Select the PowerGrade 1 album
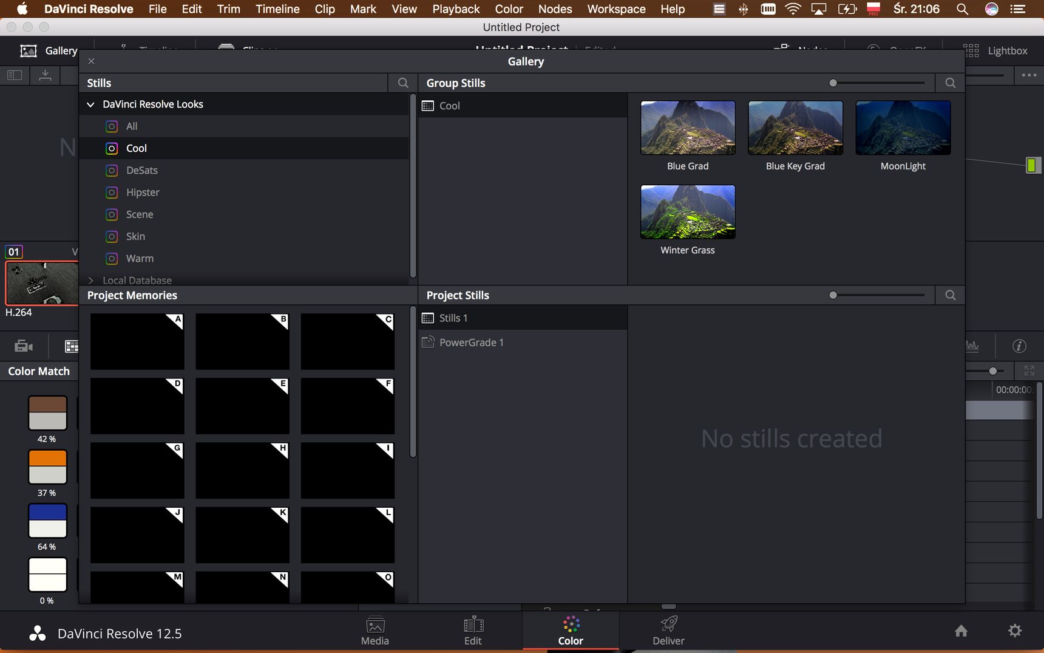Screen dimensions: 1044x653 coord(523,342)
